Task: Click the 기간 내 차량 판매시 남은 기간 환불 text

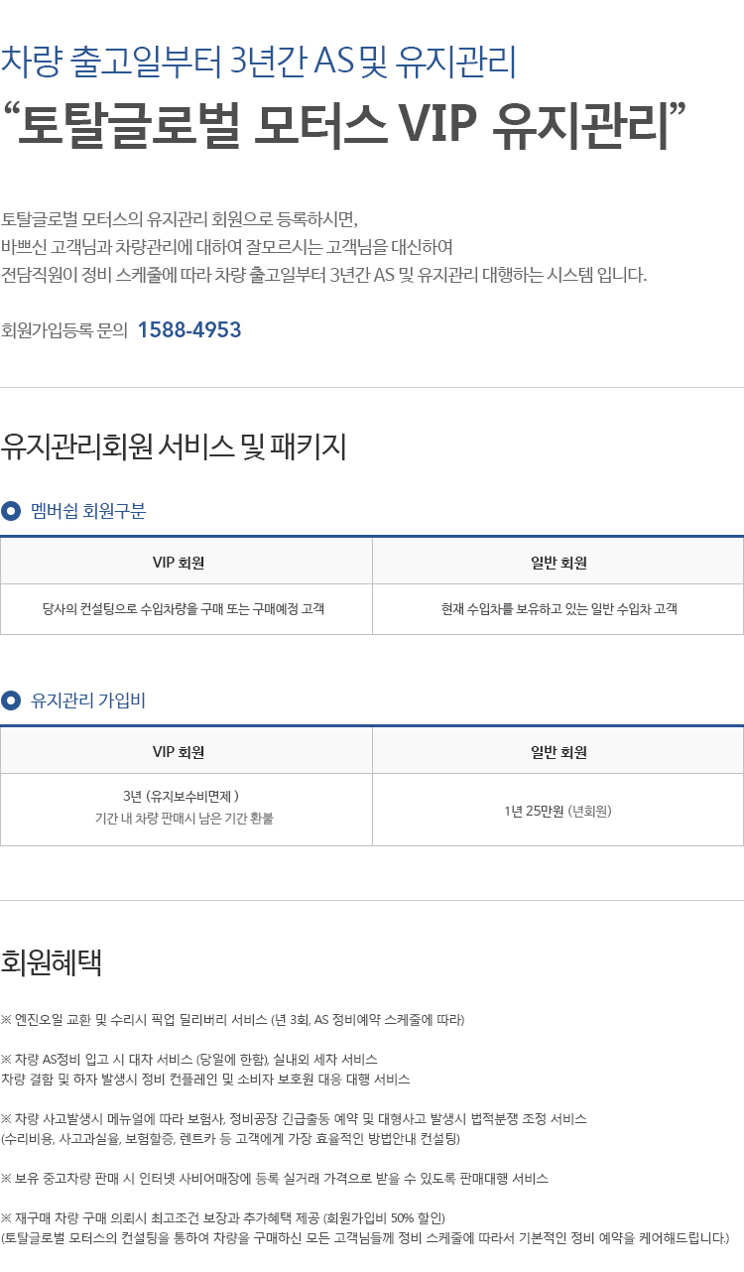Action: 184,820
